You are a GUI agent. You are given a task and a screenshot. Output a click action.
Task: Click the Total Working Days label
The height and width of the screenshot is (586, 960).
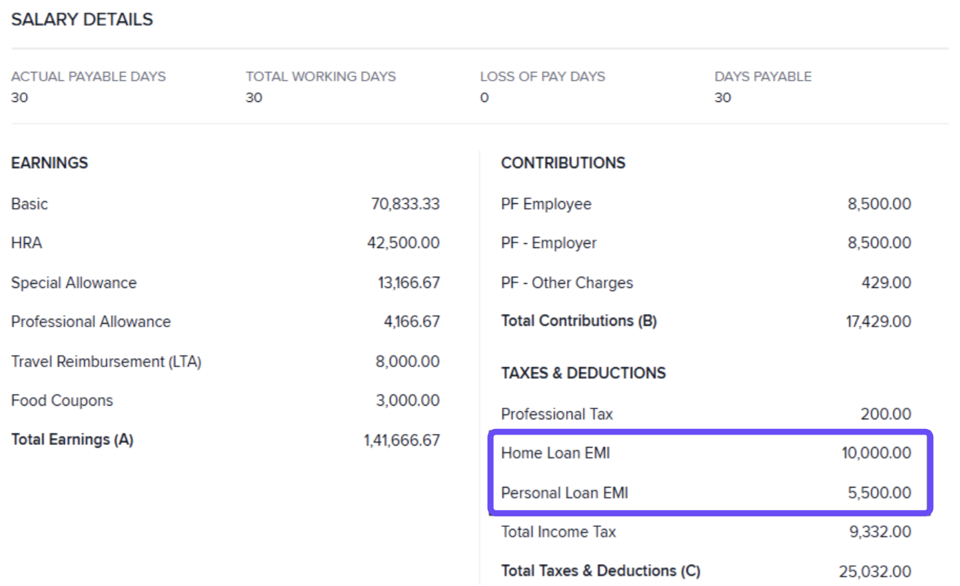[320, 76]
